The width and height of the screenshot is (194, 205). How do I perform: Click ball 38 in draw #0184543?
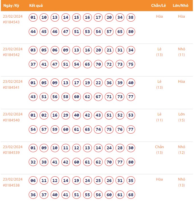pyautogui.click(x=131, y=18)
